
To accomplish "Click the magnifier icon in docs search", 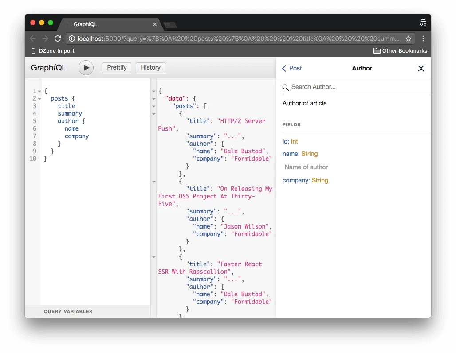I will point(286,87).
